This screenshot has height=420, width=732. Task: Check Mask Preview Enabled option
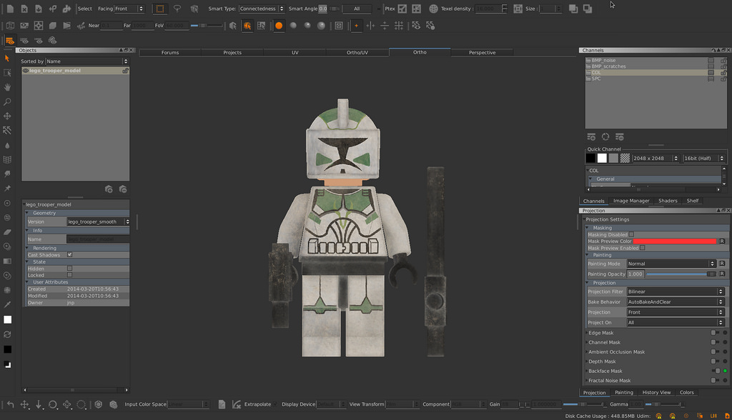[643, 248]
